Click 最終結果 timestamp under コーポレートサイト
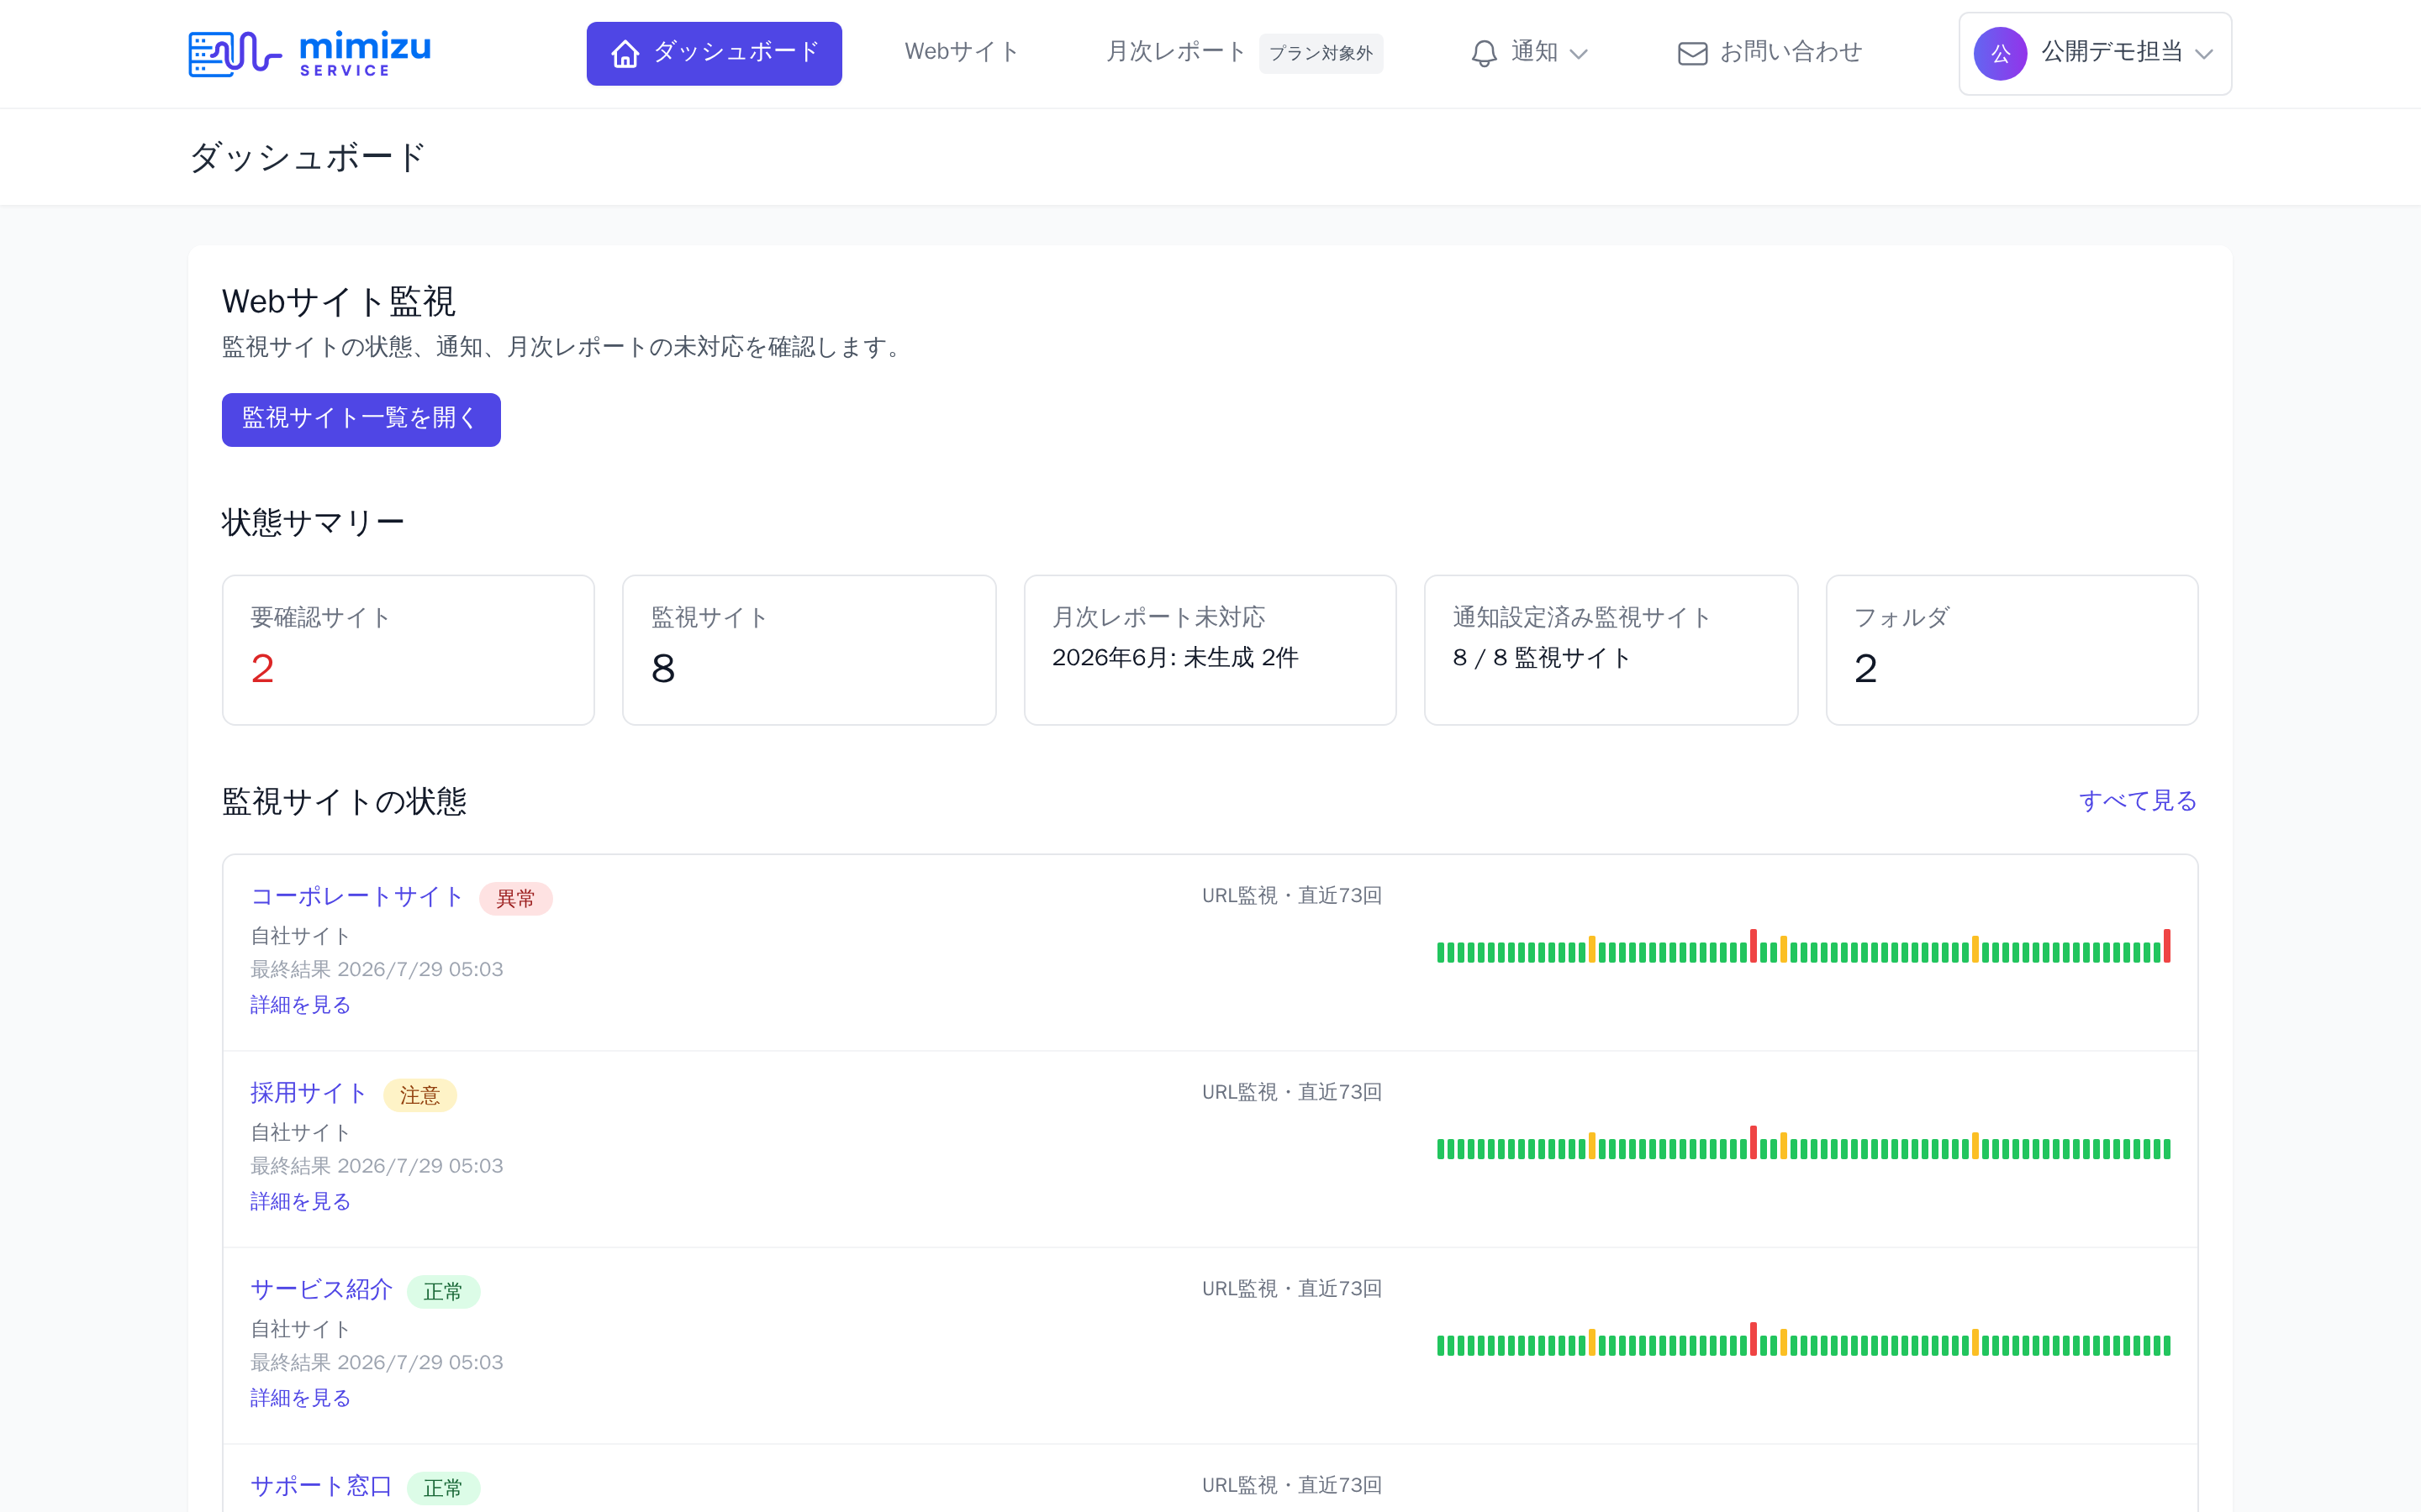This screenshot has height=1512, width=2421. tap(376, 969)
